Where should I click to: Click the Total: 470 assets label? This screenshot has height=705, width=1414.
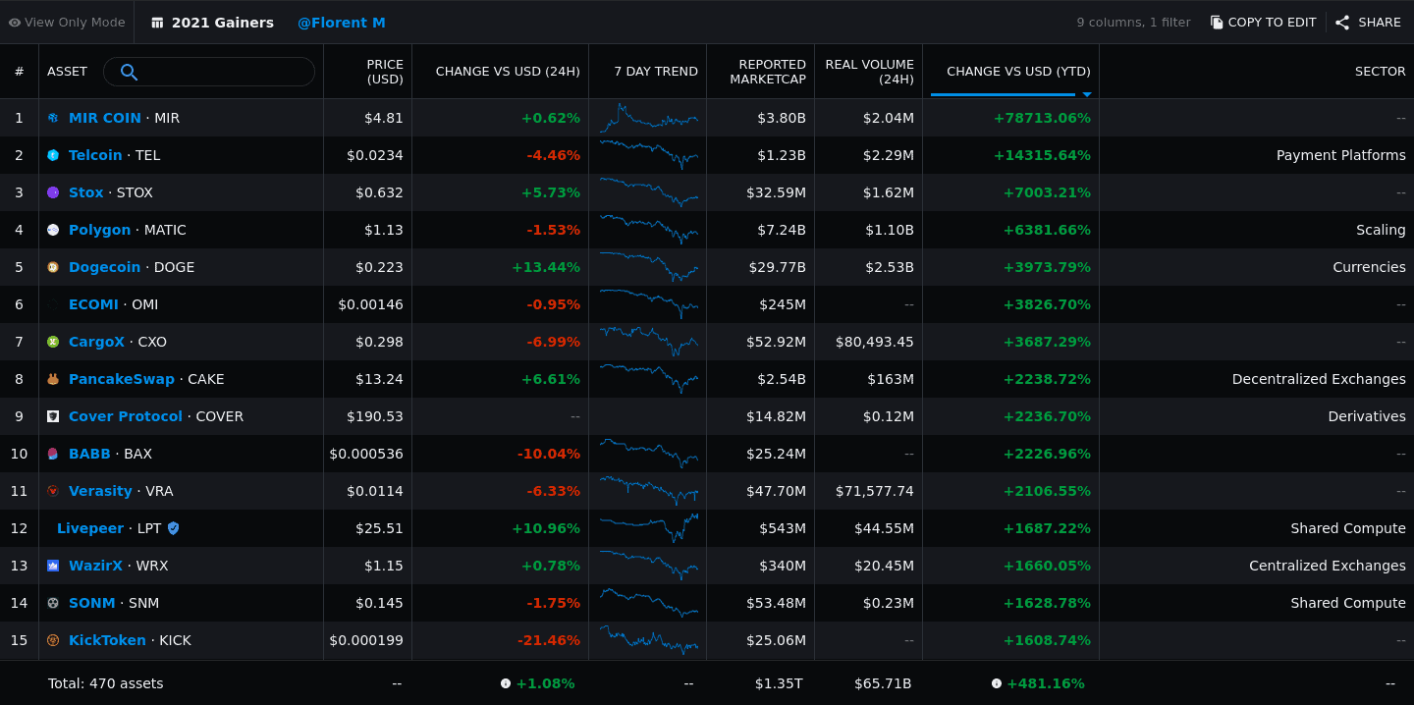[x=106, y=683]
